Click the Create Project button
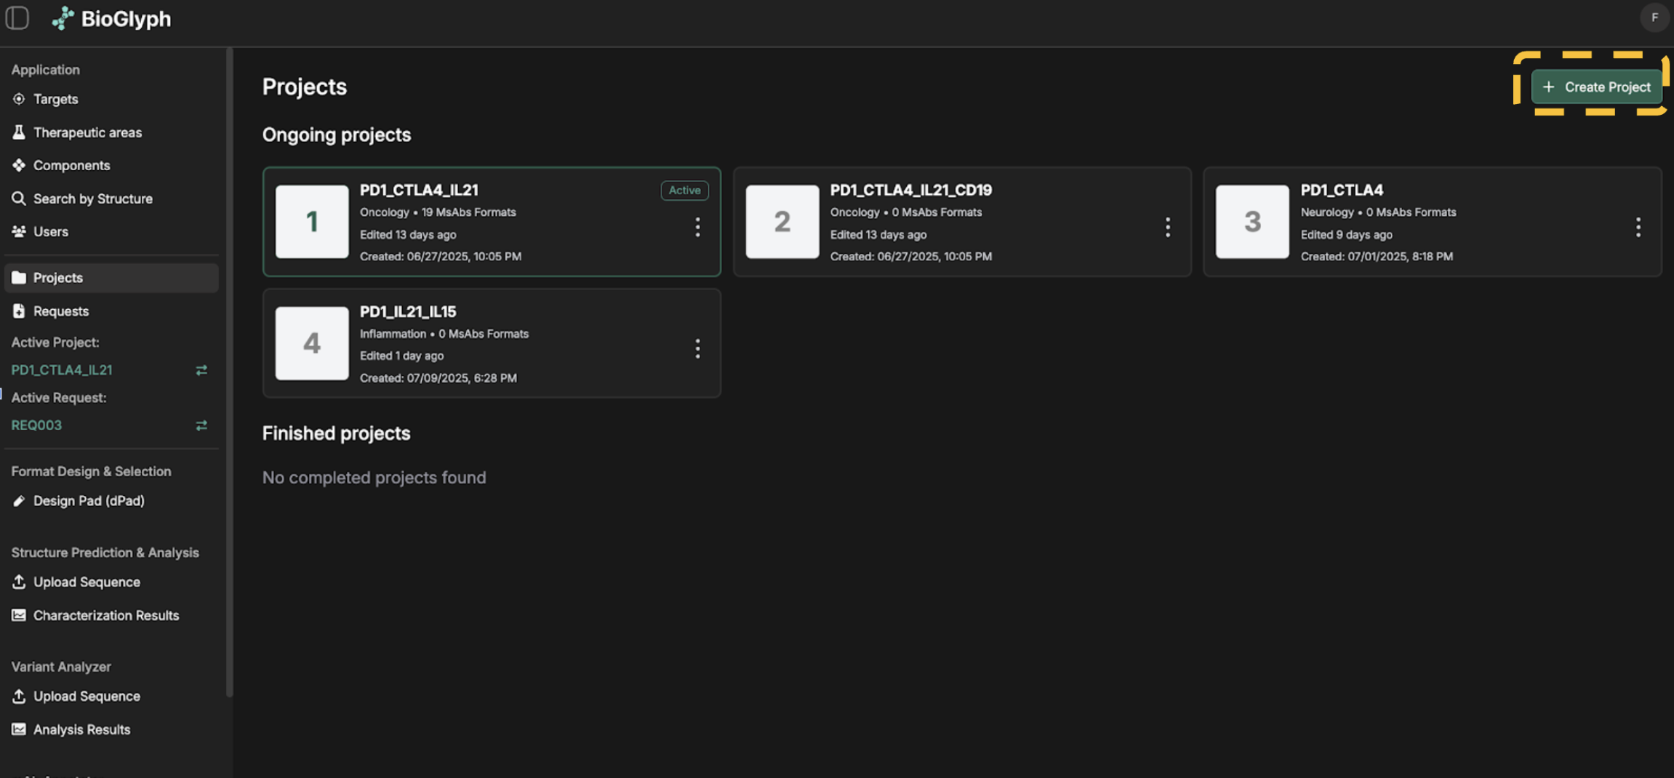Screen dimensions: 1674x778 pyautogui.click(x=1596, y=87)
